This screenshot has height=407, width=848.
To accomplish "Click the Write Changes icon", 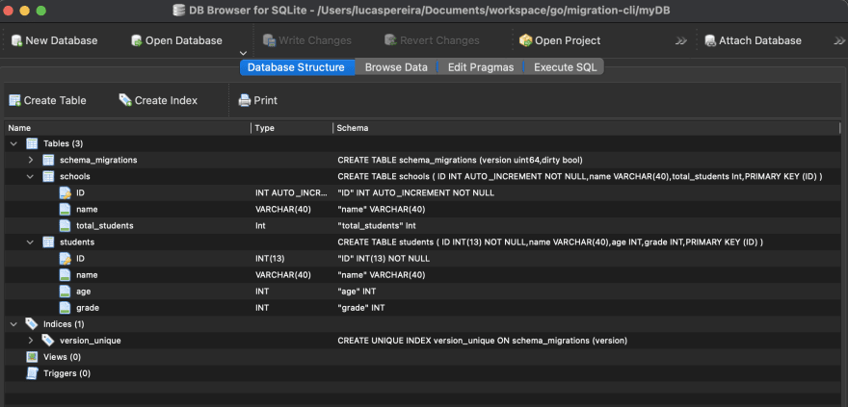I will click(269, 40).
